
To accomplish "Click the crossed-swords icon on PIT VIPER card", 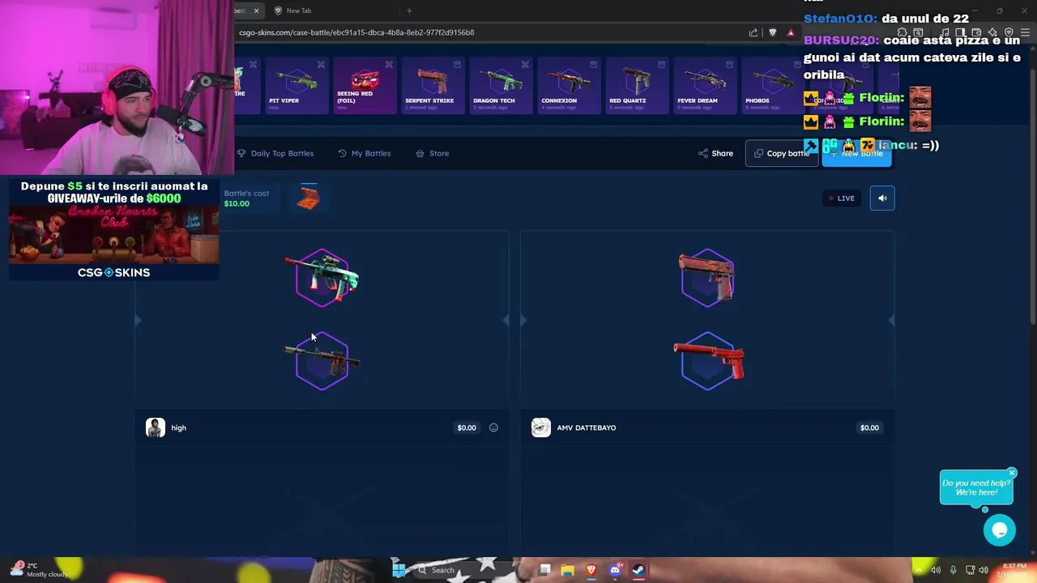I will [321, 65].
